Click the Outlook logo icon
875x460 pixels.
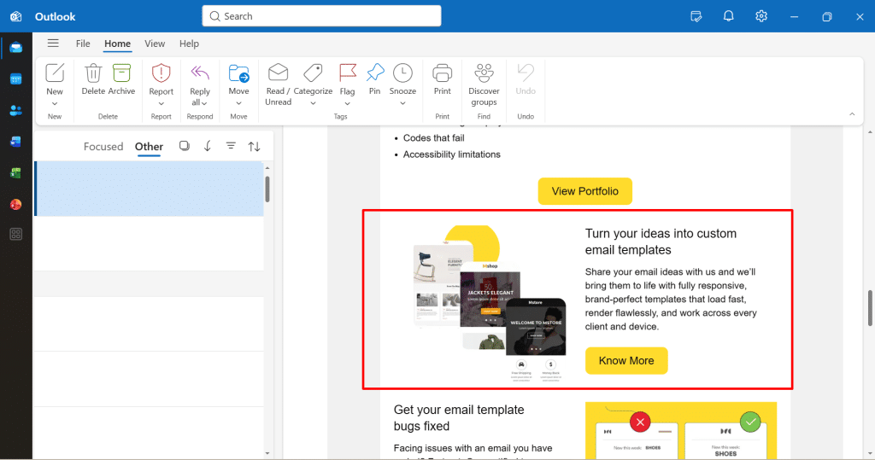[x=16, y=16]
